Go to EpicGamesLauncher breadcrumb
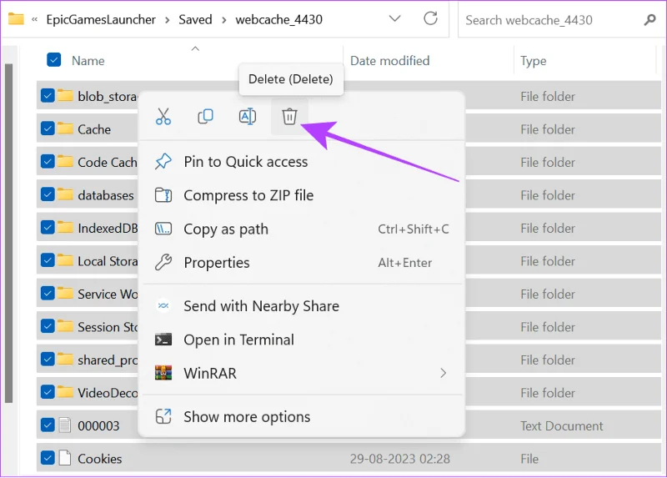This screenshot has height=478, width=667. pos(101,19)
